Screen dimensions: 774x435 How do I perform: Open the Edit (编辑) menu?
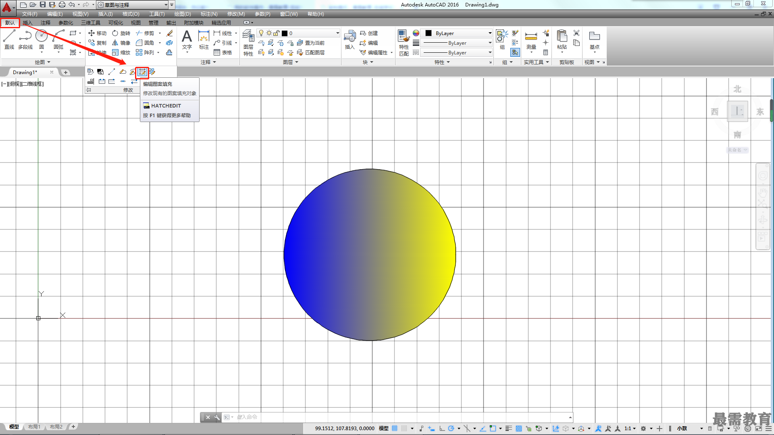point(55,14)
